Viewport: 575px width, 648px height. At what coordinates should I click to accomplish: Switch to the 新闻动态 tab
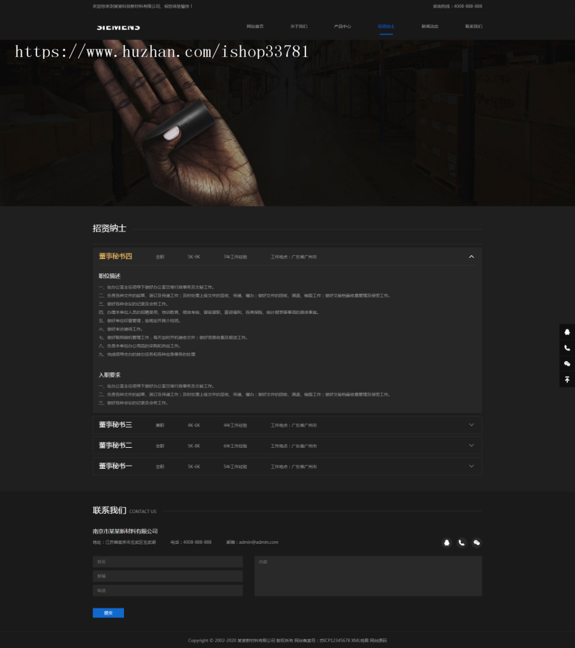430,26
